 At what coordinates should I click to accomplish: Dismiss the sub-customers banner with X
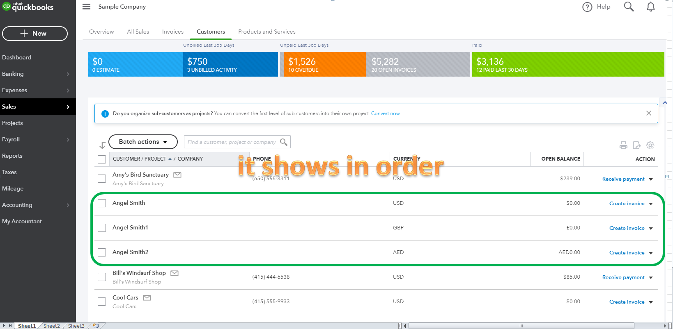point(649,113)
